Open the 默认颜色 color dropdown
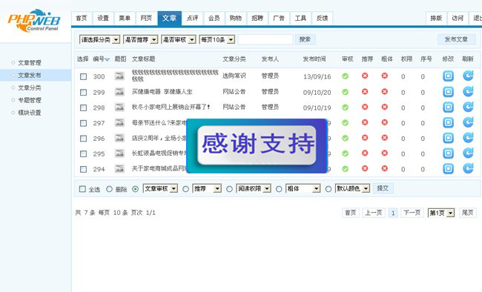This screenshot has height=292, width=482. point(352,188)
